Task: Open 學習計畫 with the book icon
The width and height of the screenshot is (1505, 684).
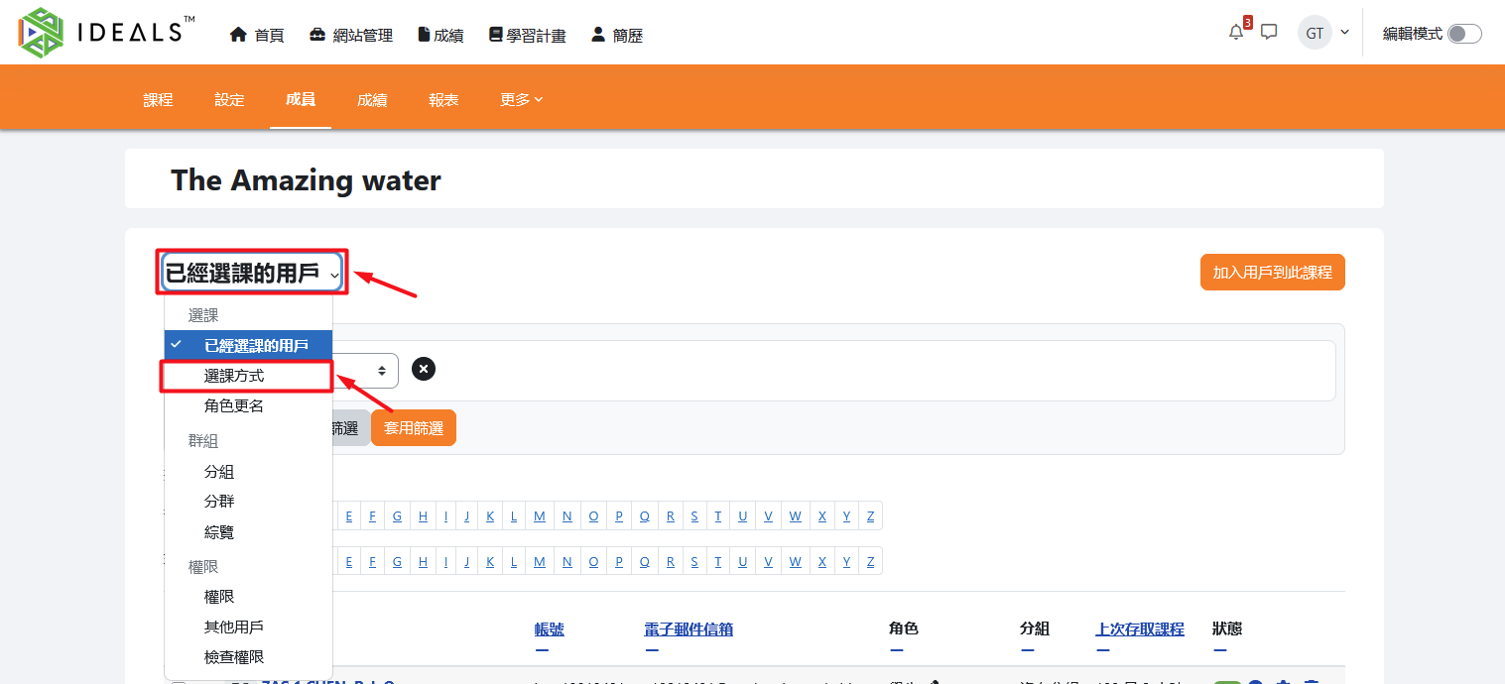Action: [x=527, y=35]
